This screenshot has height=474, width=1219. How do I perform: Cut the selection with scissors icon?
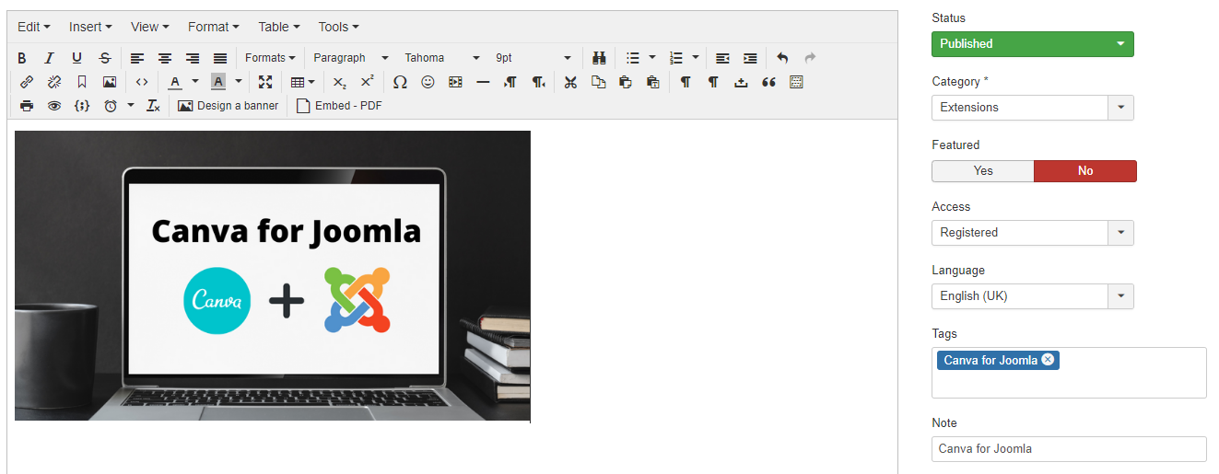point(570,82)
